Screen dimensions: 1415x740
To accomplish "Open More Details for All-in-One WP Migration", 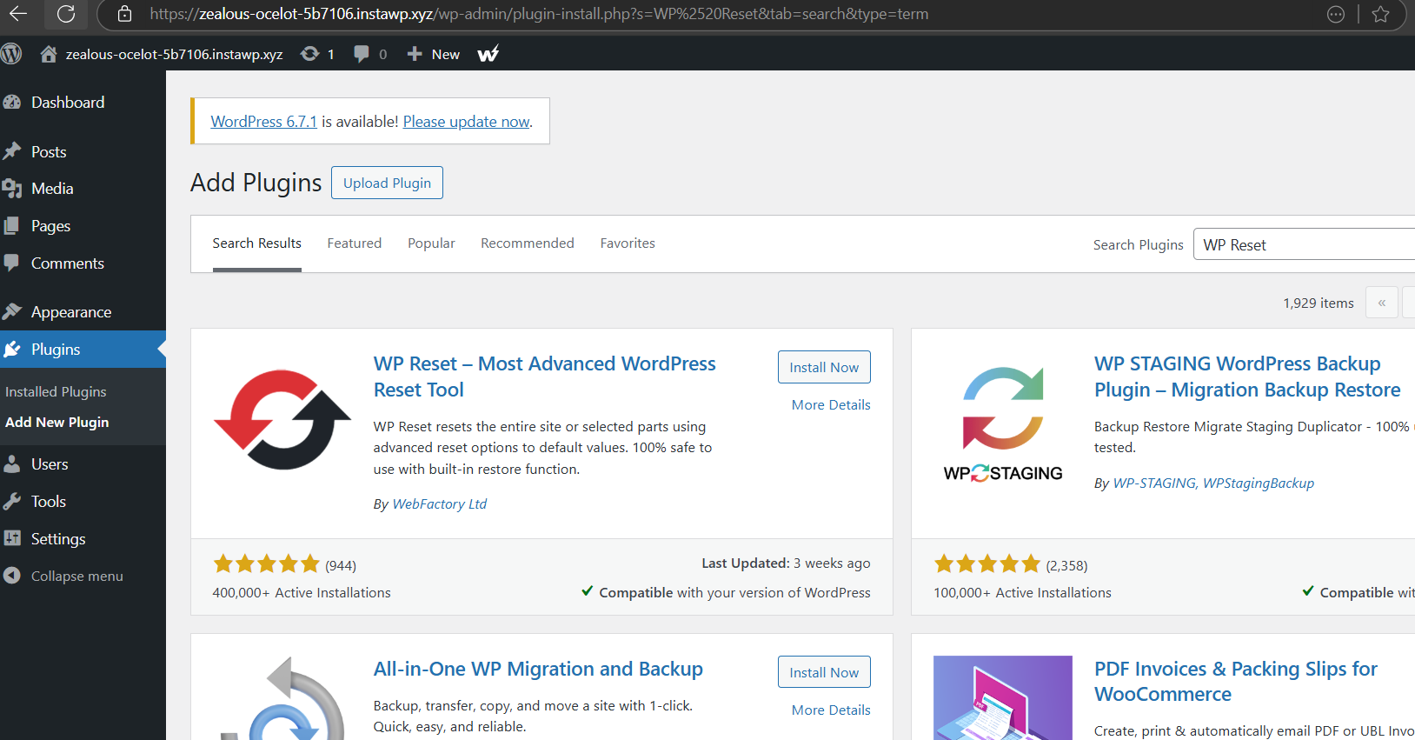I will pos(831,710).
